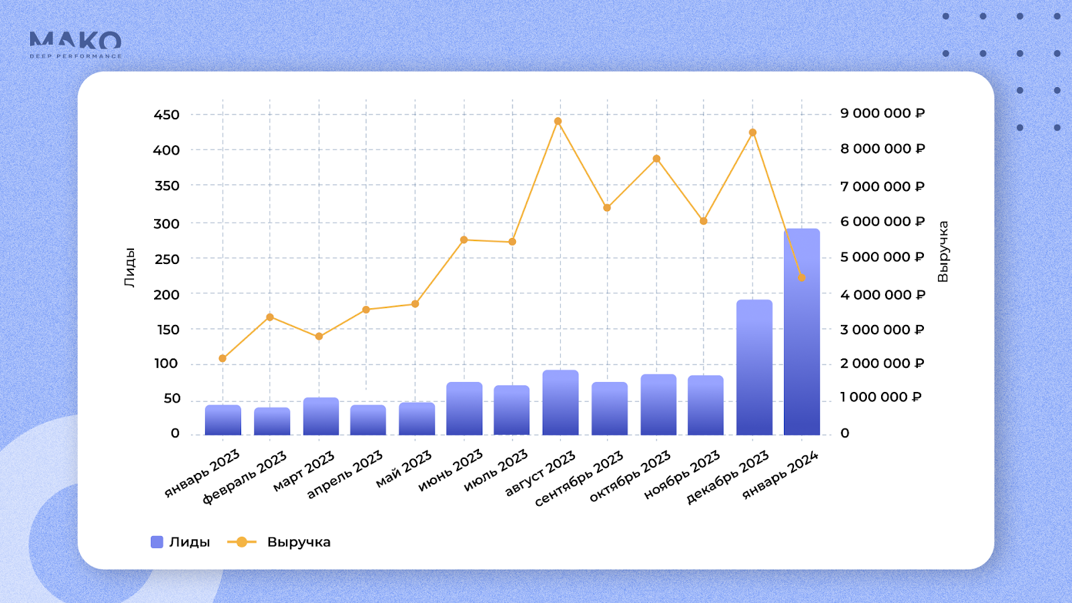Viewport: 1072px width, 603px height.
Task: Click the март 2023 leads bar
Action: [321, 416]
